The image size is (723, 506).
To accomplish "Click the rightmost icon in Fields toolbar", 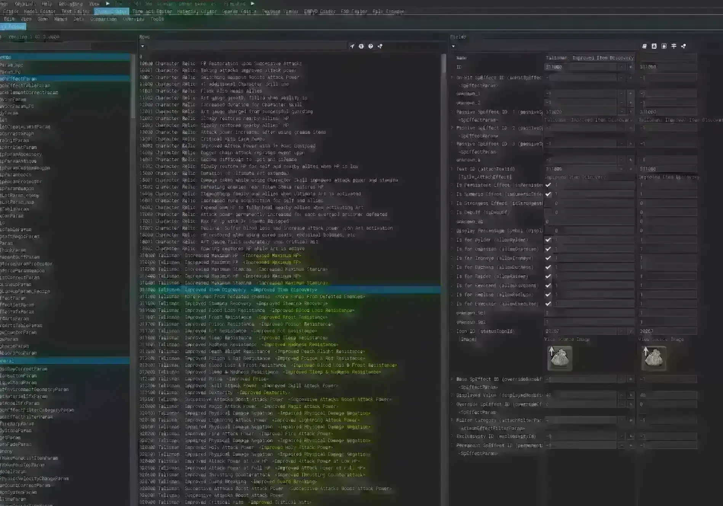I will pos(683,46).
